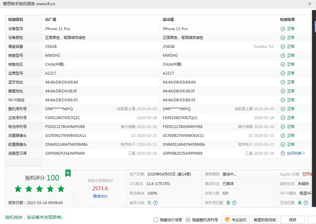Click the status message 验机完毕,该设备未发现异常
This screenshot has width=316, height=224.
click(34, 217)
